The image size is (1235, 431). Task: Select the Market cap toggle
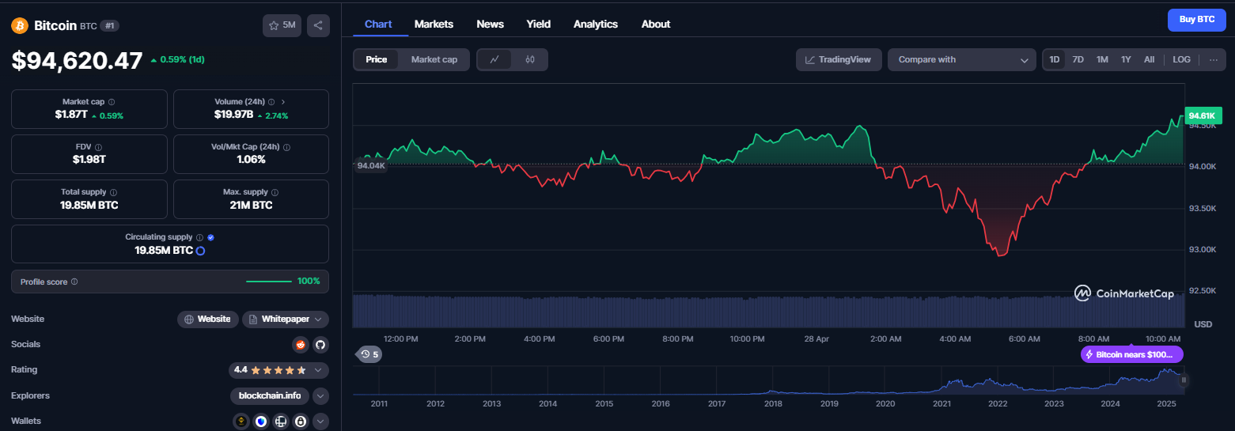434,59
